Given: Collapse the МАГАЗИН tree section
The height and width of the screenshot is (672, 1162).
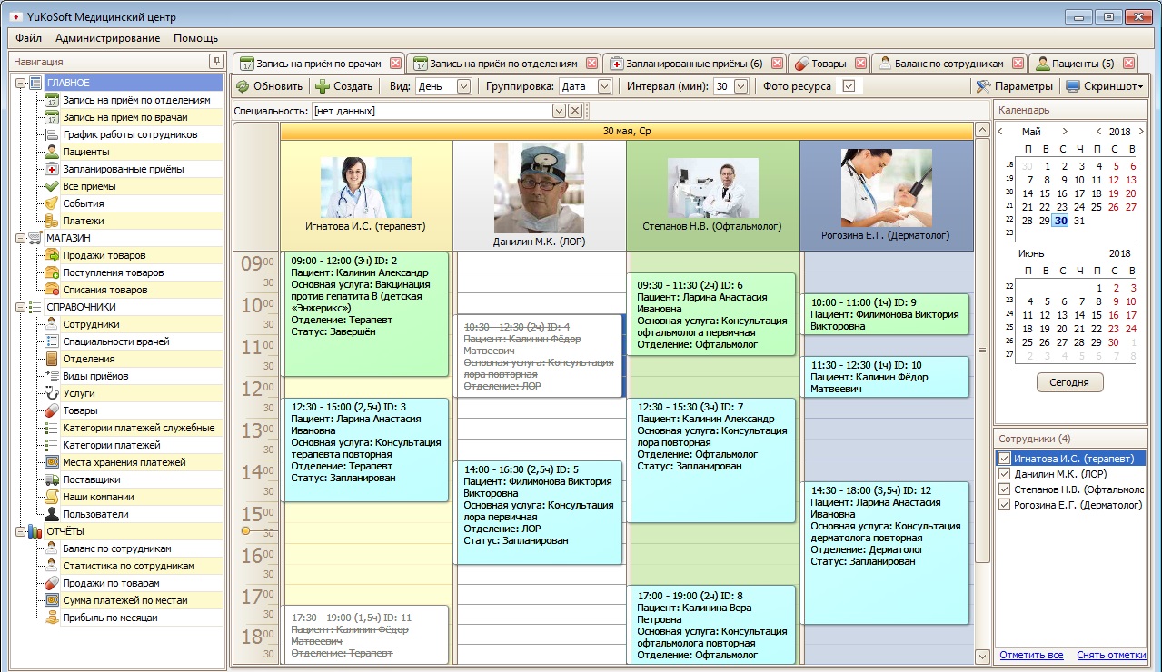Looking at the screenshot, I should (x=21, y=238).
